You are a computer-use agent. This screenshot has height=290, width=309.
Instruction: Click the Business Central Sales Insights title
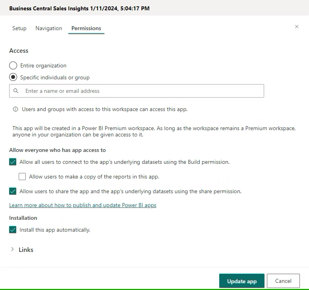tap(79, 8)
